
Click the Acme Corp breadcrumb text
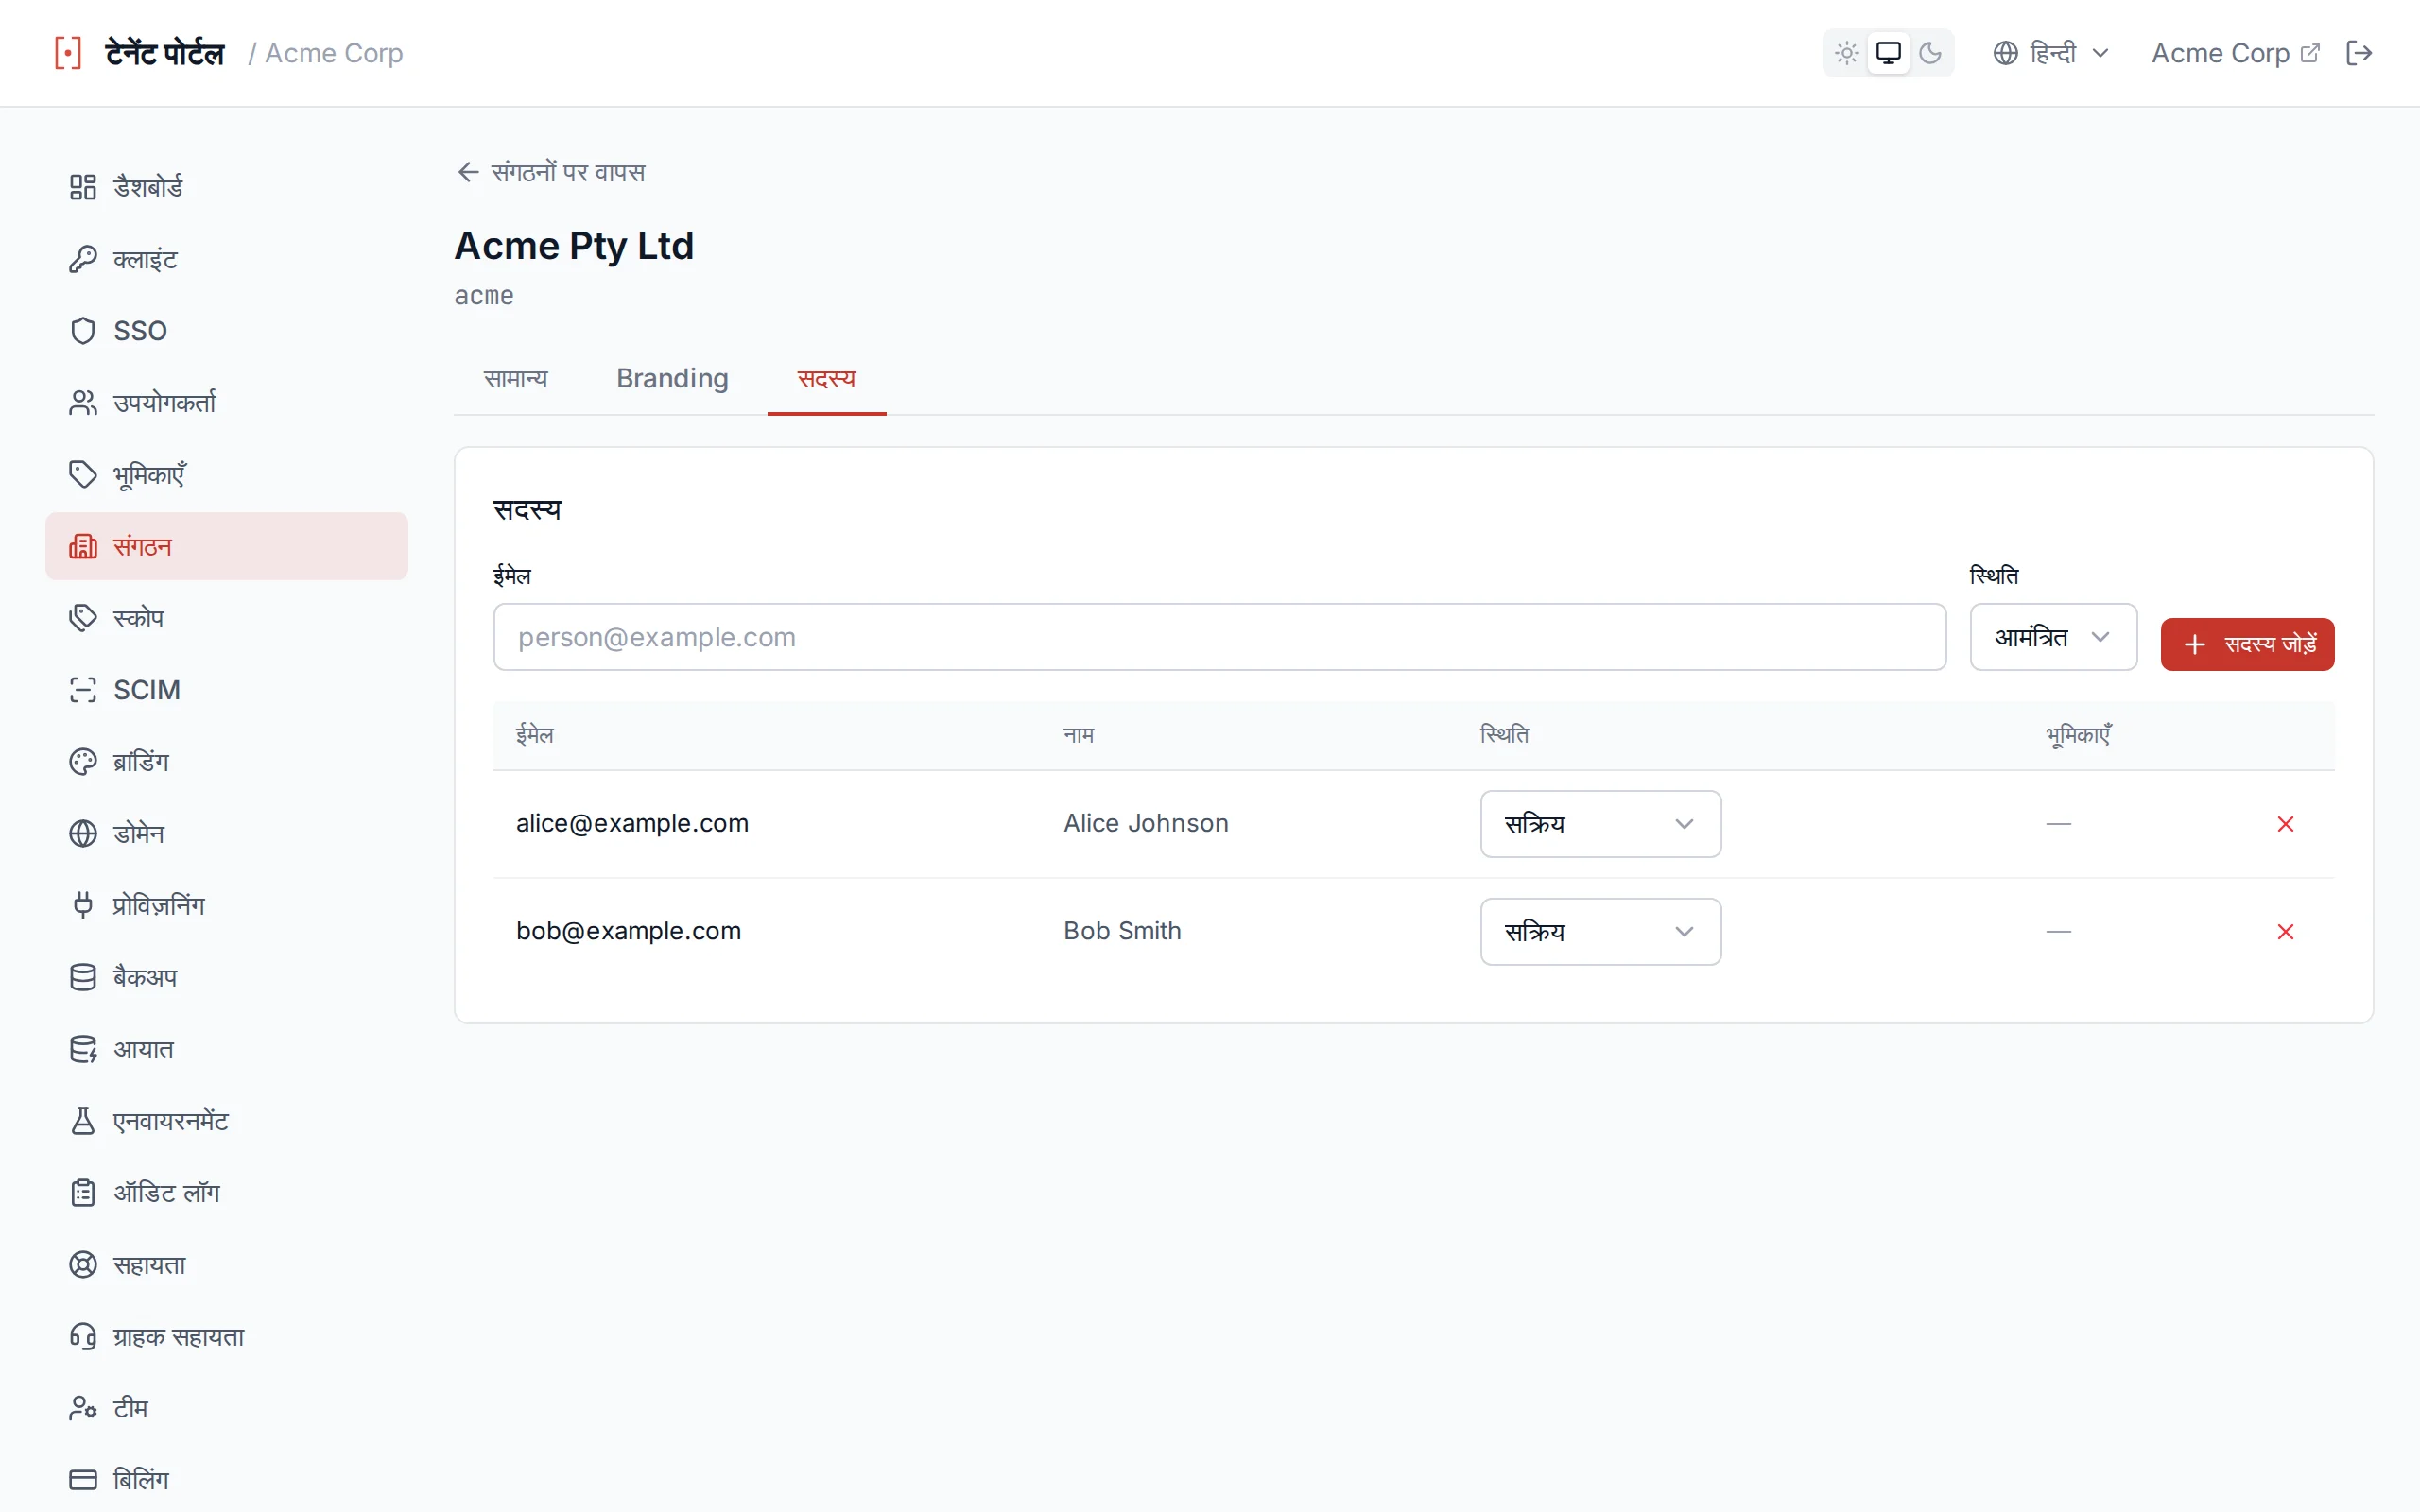(x=334, y=53)
